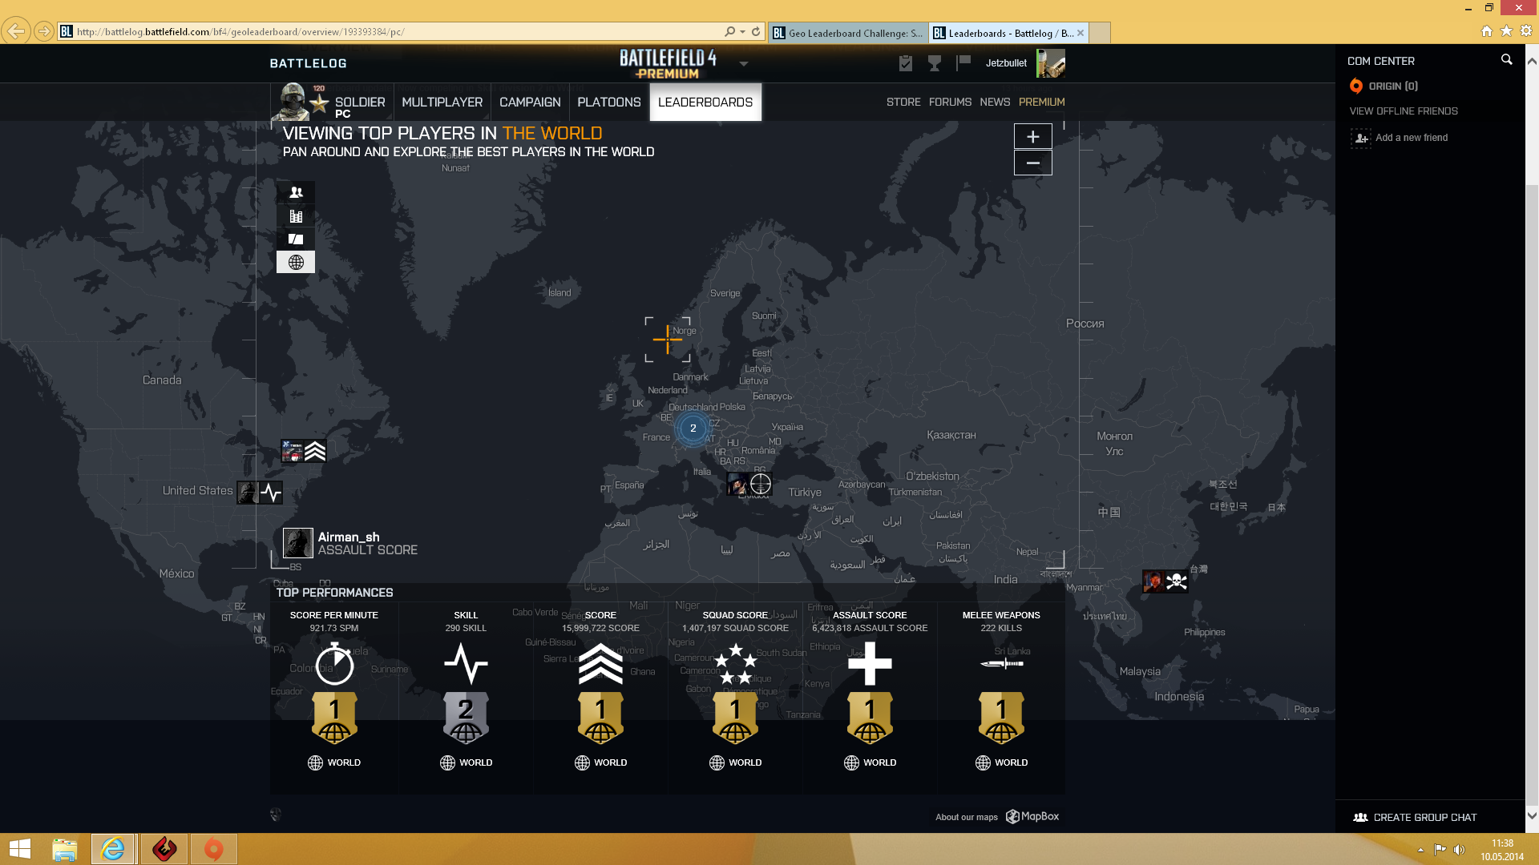
Task: Click the browser favorites star icon
Action: point(1506,31)
